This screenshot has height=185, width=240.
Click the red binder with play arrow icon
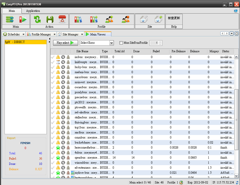pos(23,19)
